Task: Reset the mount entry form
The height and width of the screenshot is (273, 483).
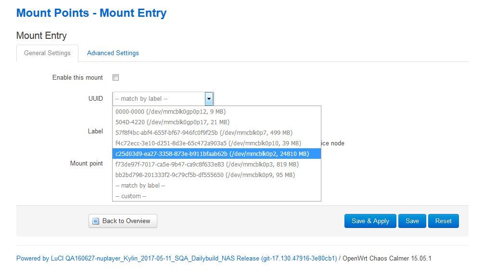Action: tap(443, 221)
